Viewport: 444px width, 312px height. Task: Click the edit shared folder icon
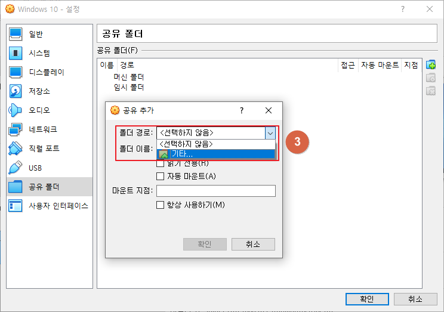pyautogui.click(x=431, y=78)
